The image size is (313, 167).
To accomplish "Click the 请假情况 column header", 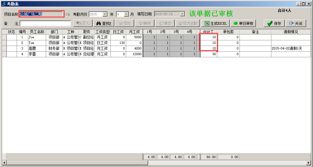I will pyautogui.click(x=290, y=32).
